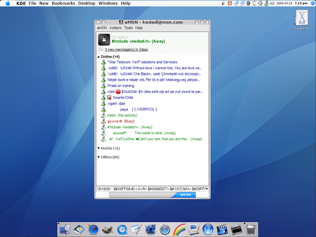Open the Tools menu

pyautogui.click(x=128, y=28)
